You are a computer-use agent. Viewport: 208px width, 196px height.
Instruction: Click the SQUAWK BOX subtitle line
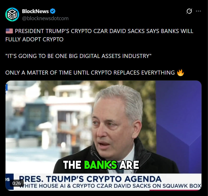click(110, 186)
